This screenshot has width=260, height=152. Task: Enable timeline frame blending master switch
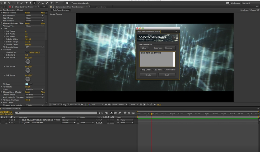click(x=116, y=113)
